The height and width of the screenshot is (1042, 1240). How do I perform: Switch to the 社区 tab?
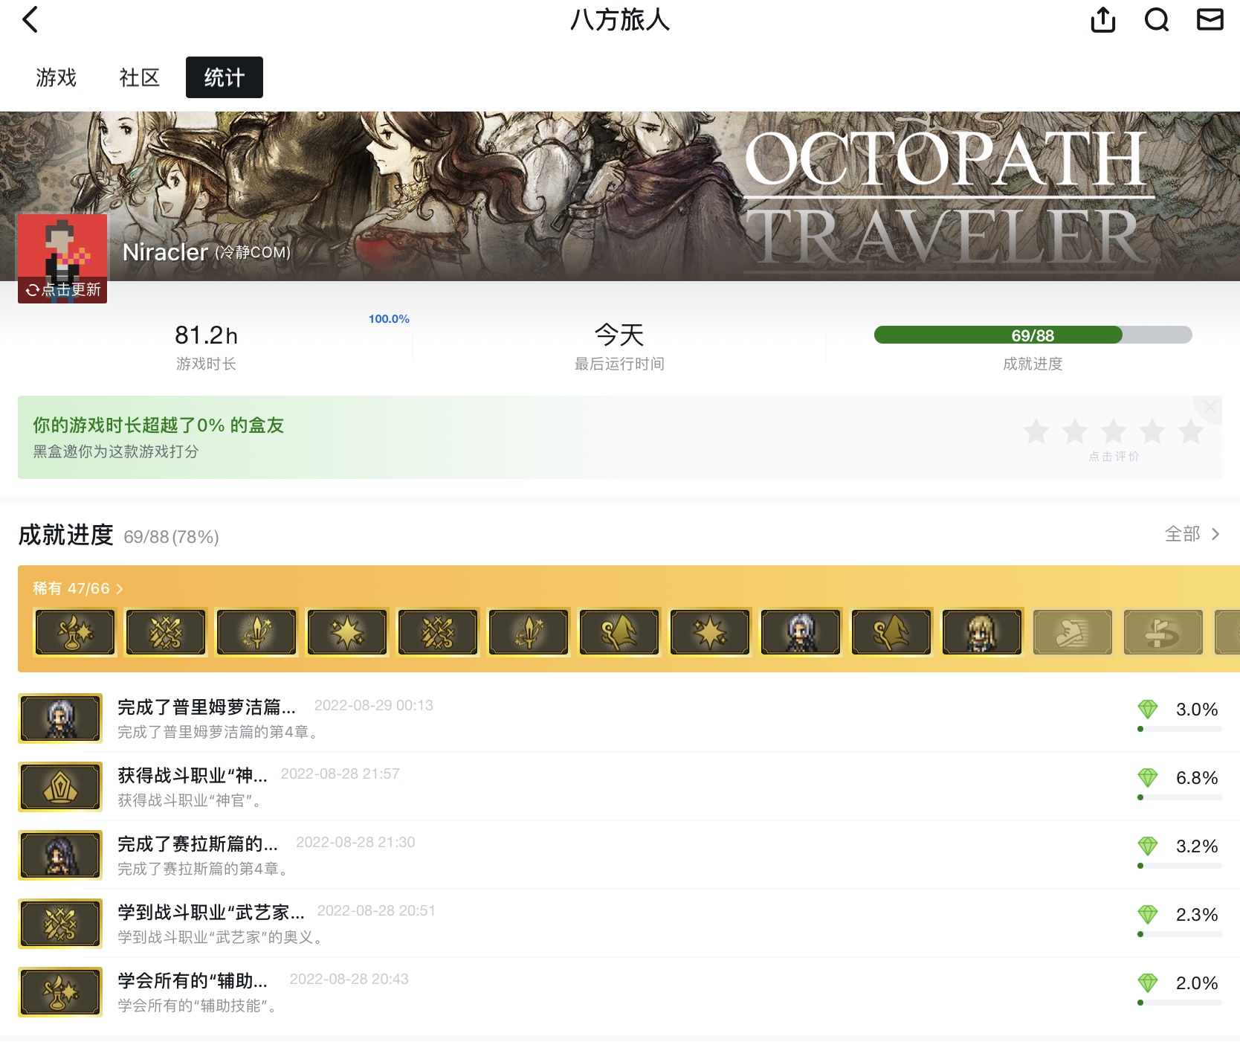(140, 77)
